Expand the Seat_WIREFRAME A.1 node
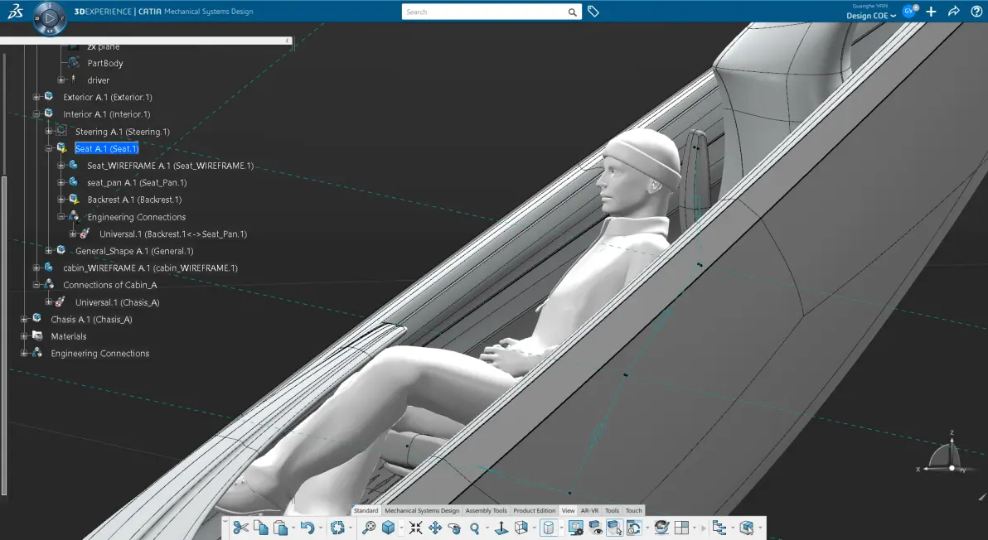The width and height of the screenshot is (988, 540). tap(61, 166)
